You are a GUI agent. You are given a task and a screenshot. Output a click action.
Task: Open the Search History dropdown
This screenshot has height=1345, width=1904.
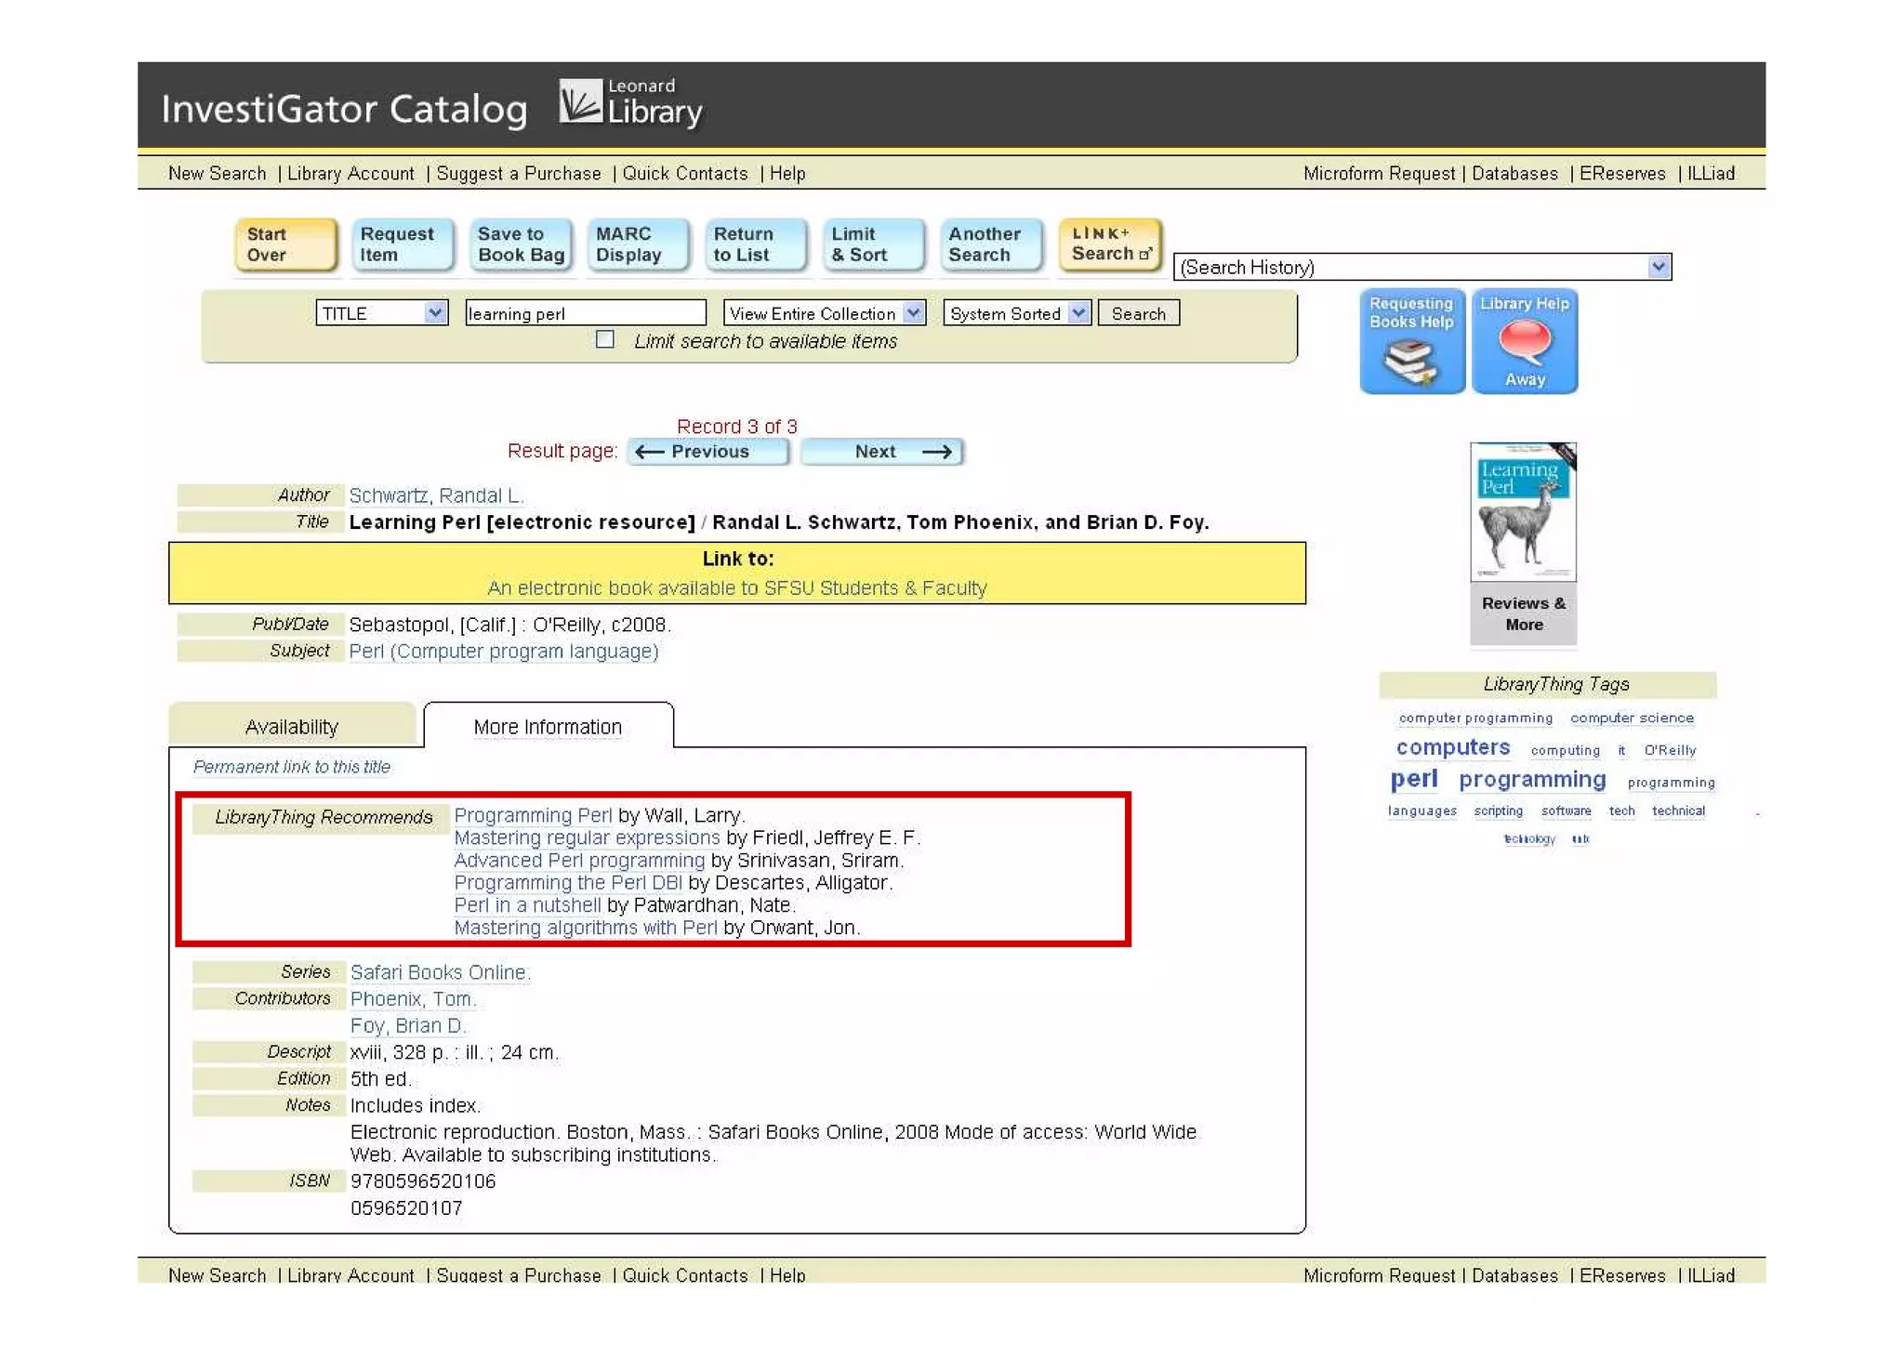[x=1421, y=268]
